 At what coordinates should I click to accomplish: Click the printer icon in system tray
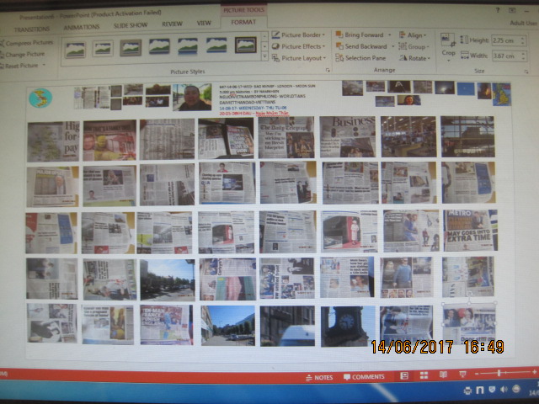click(x=467, y=391)
